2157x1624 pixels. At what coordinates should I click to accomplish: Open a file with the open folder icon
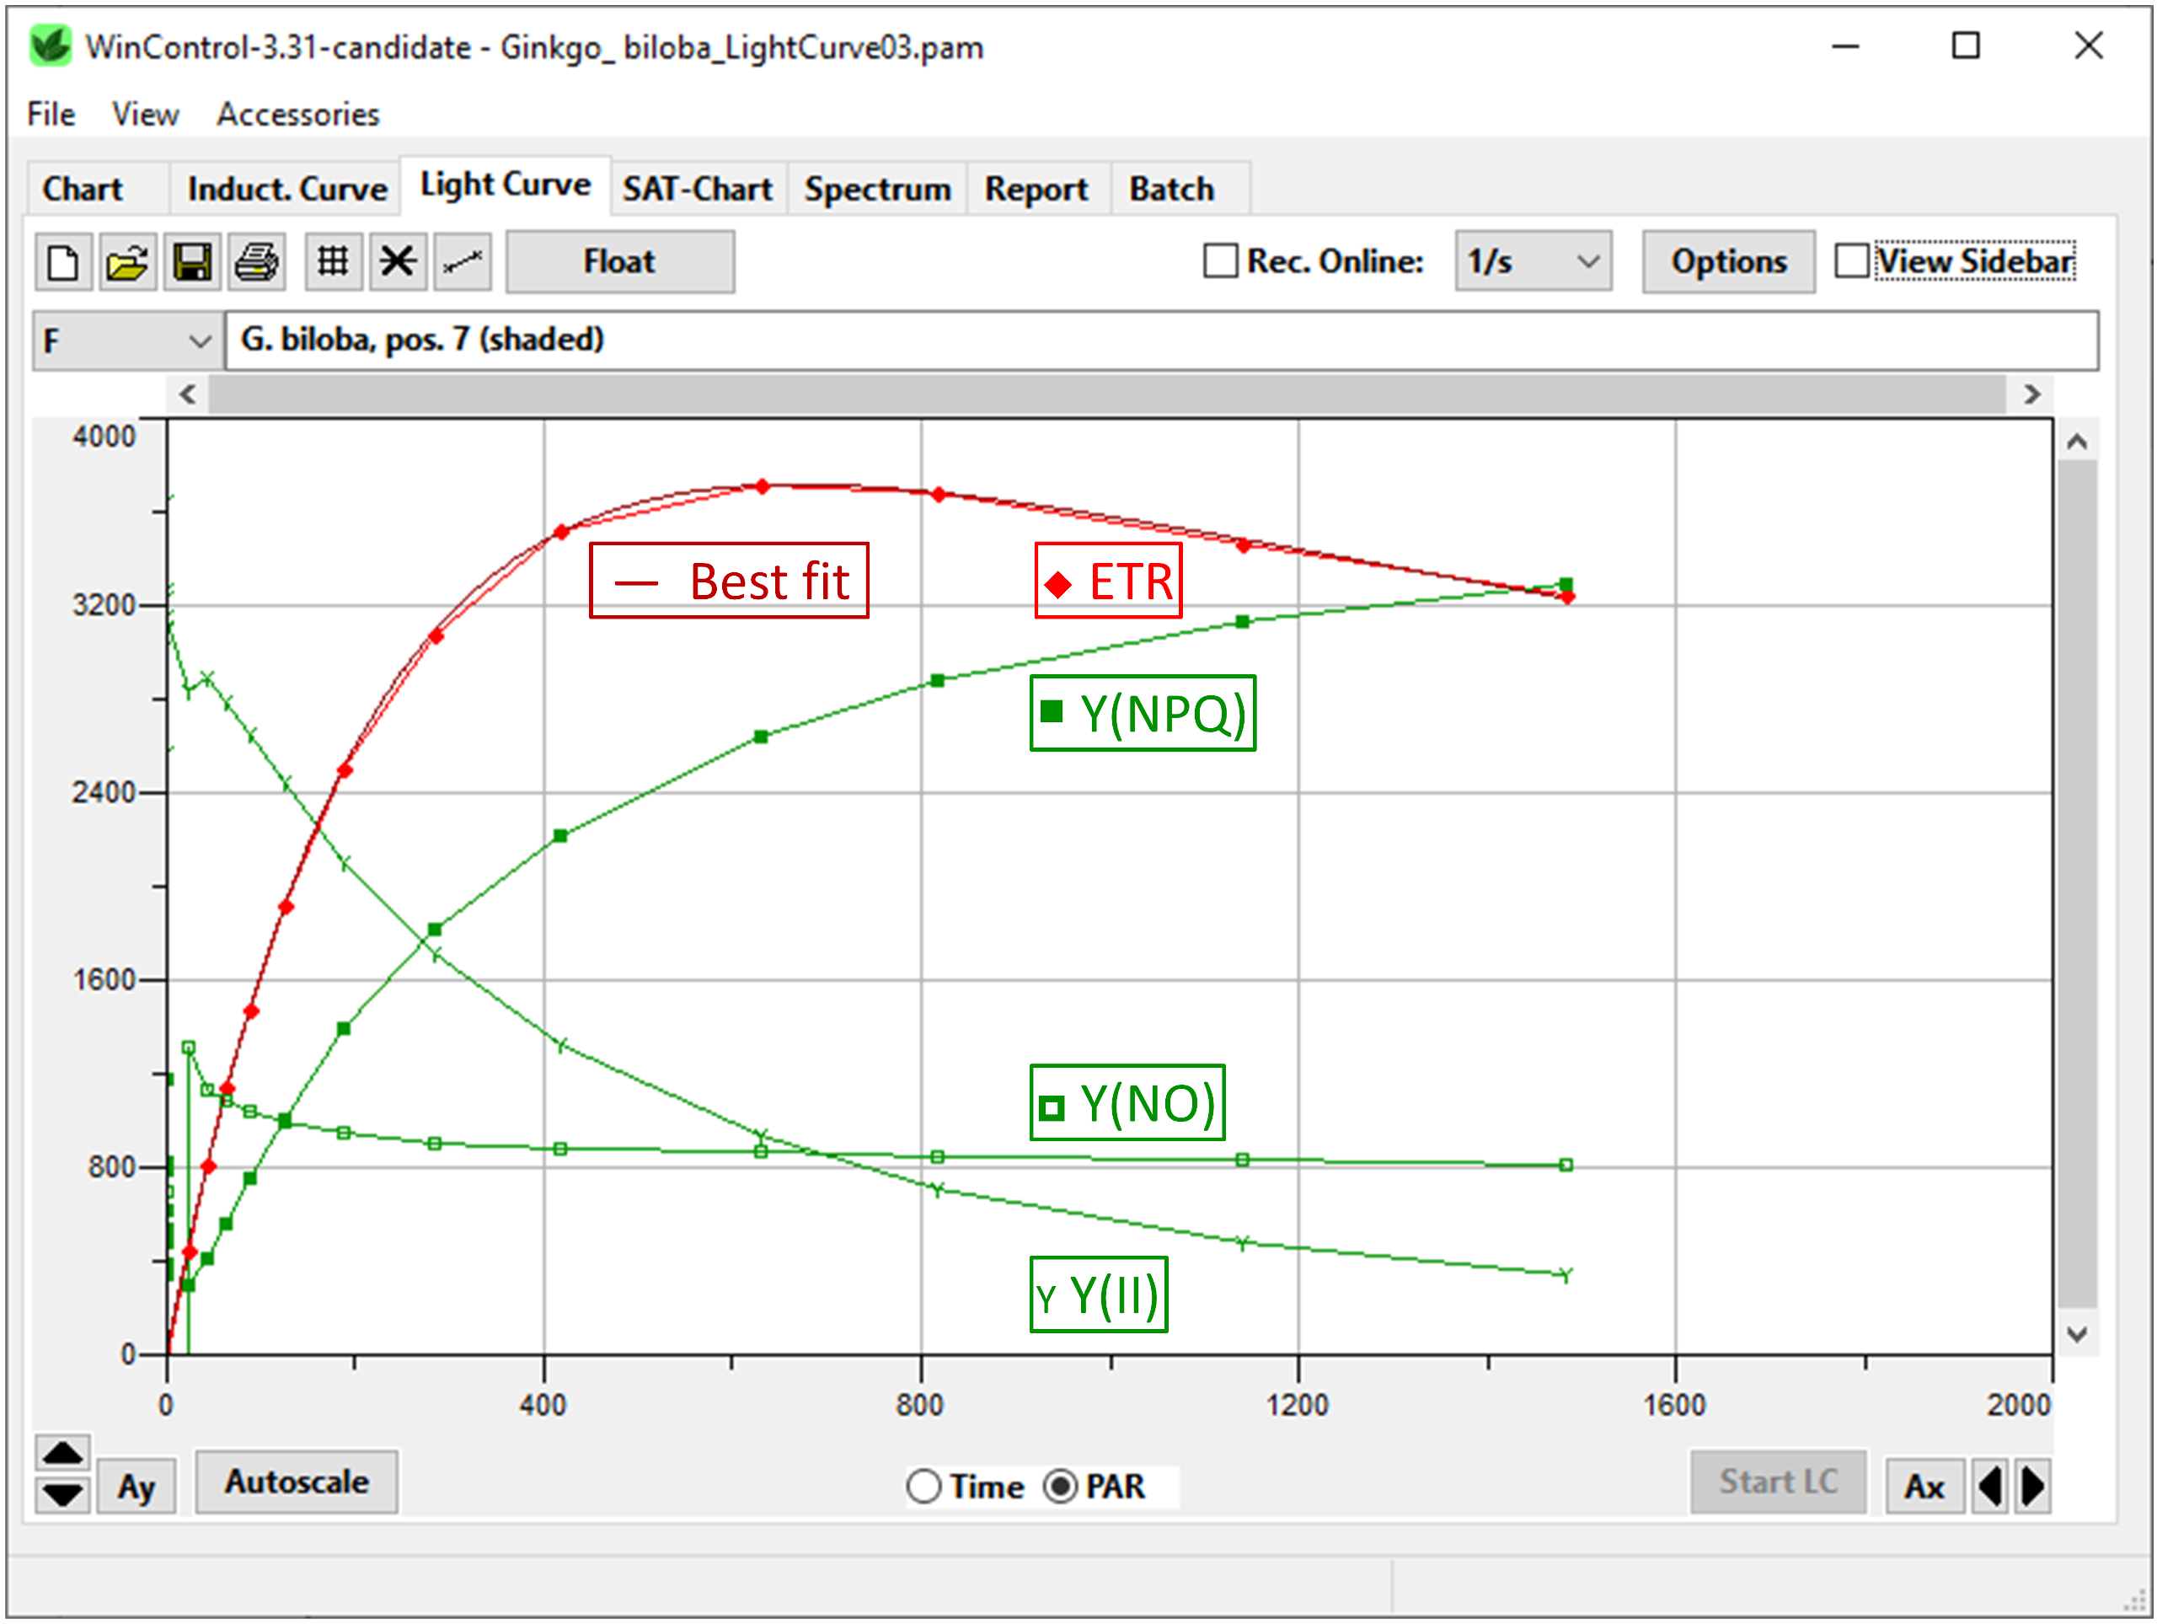pyautogui.click(x=128, y=261)
